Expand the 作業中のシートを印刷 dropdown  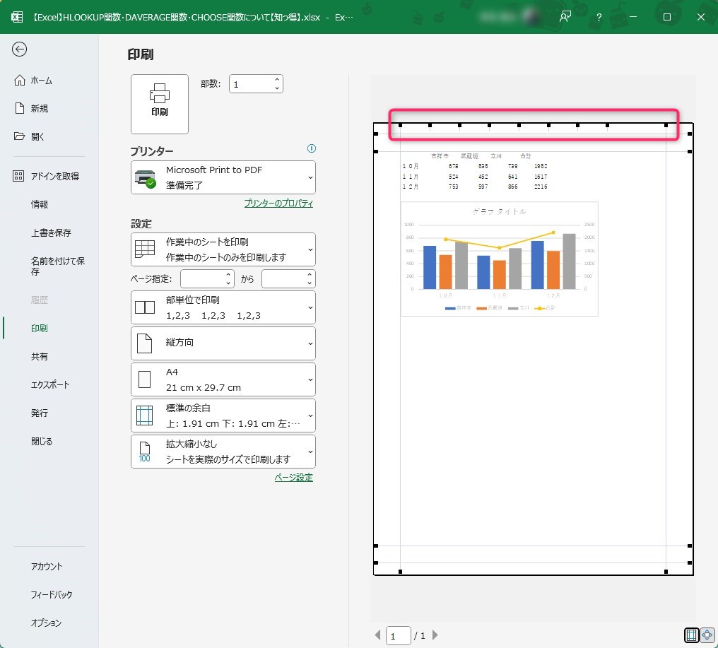223,249
